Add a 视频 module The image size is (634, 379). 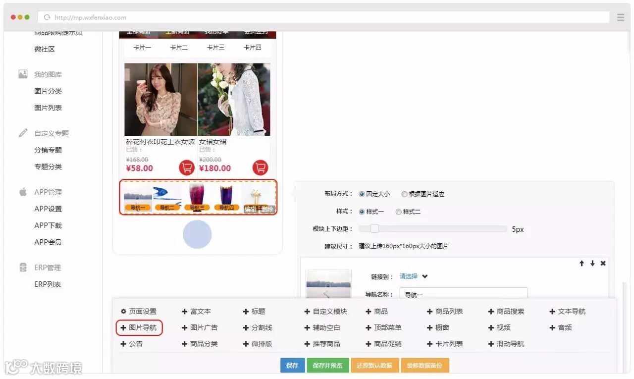tap(499, 327)
